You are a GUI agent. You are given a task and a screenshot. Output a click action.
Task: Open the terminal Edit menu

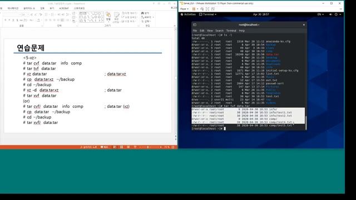[x=202, y=31]
